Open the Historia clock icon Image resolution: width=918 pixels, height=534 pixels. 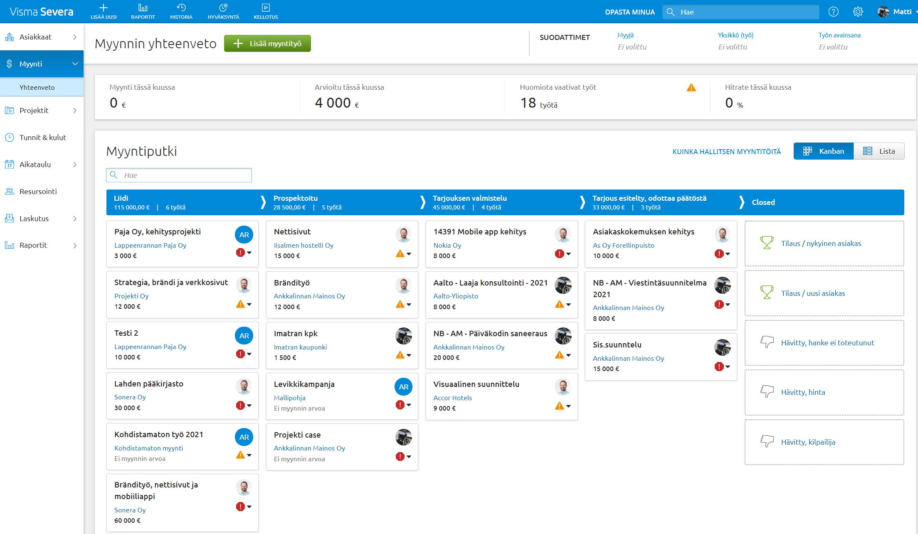pyautogui.click(x=181, y=7)
